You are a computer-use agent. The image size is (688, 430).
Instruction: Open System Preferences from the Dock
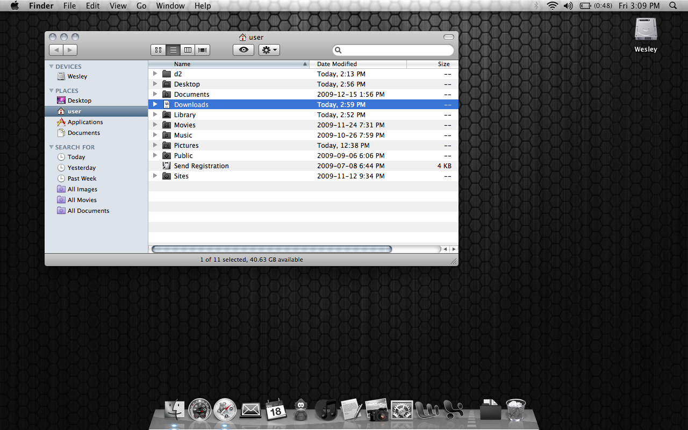[x=402, y=411]
